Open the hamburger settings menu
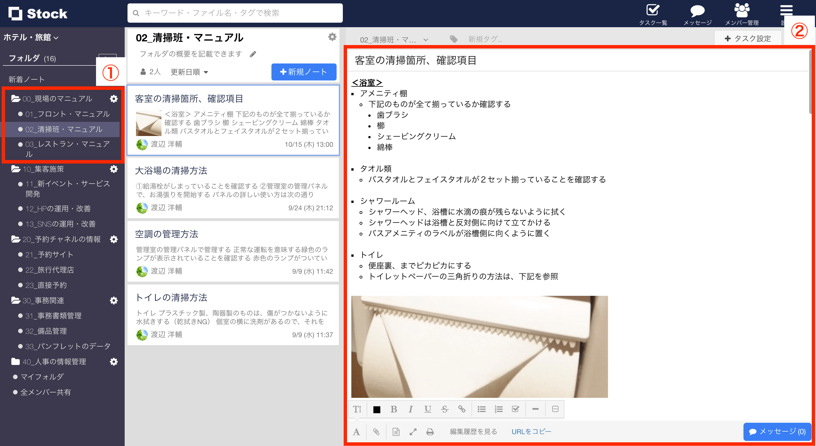 (x=786, y=11)
